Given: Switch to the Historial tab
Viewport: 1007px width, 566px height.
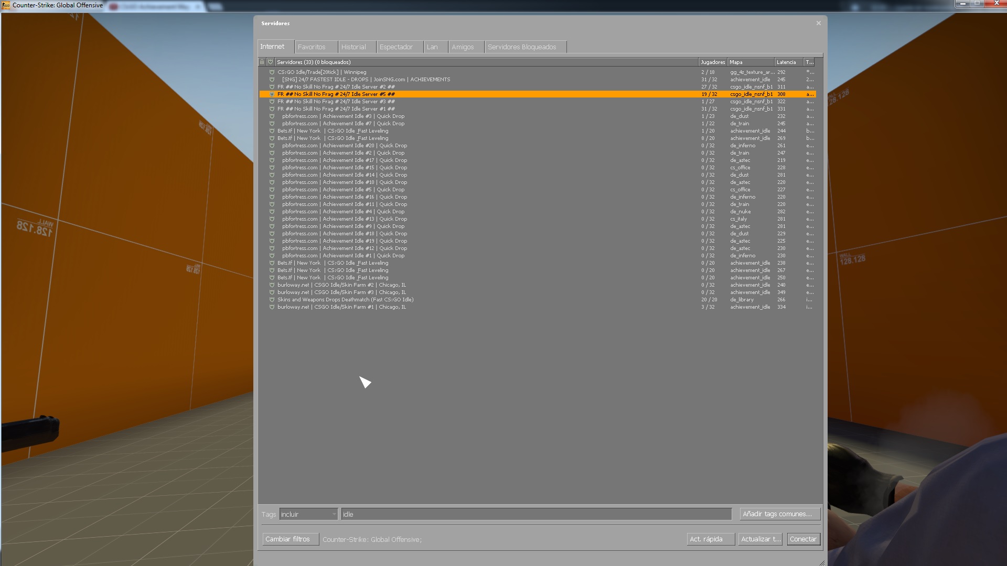Looking at the screenshot, I should 353,47.
